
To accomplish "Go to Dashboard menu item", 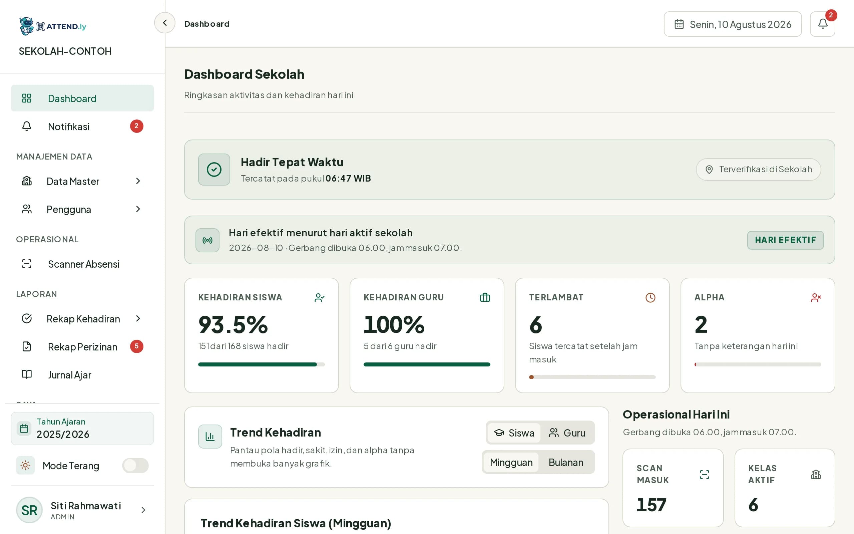I will pos(82,98).
